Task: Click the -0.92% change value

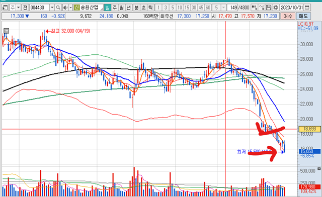Action: [58, 16]
